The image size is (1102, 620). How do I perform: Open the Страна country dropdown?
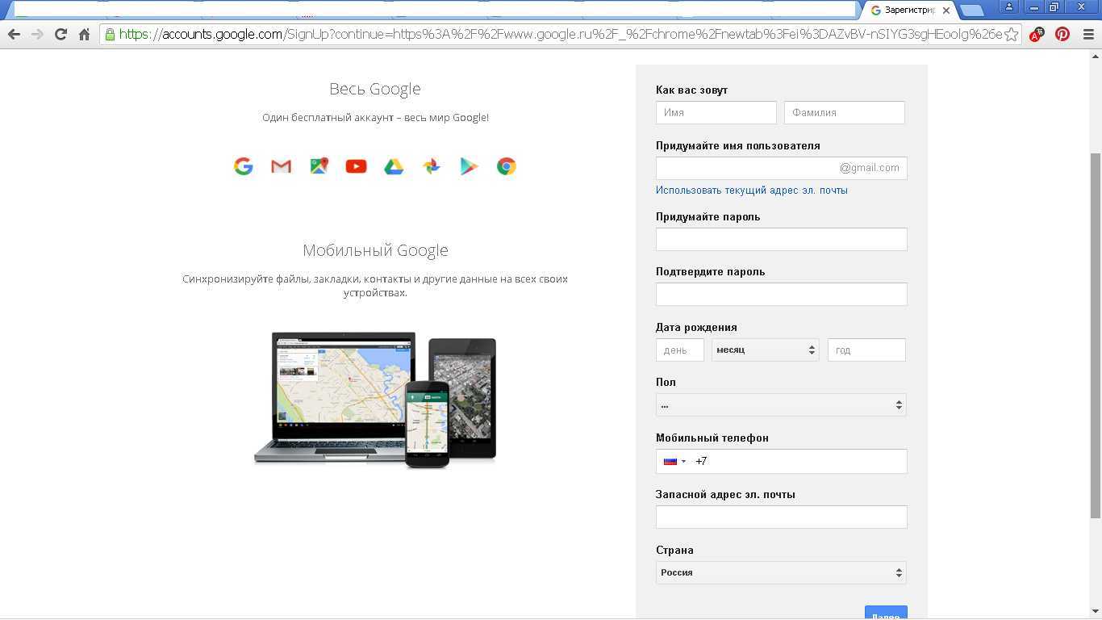[781, 573]
